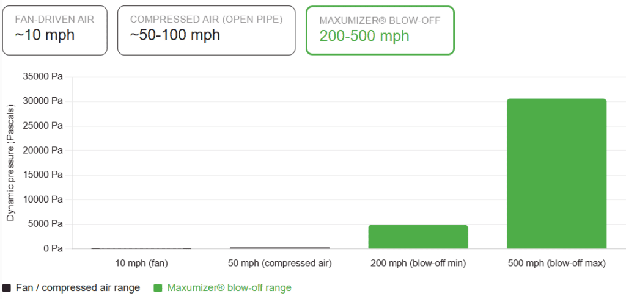The image size is (626, 299).
Task: Click the 35000 Pa y-axis tick label
Action: pos(43,77)
